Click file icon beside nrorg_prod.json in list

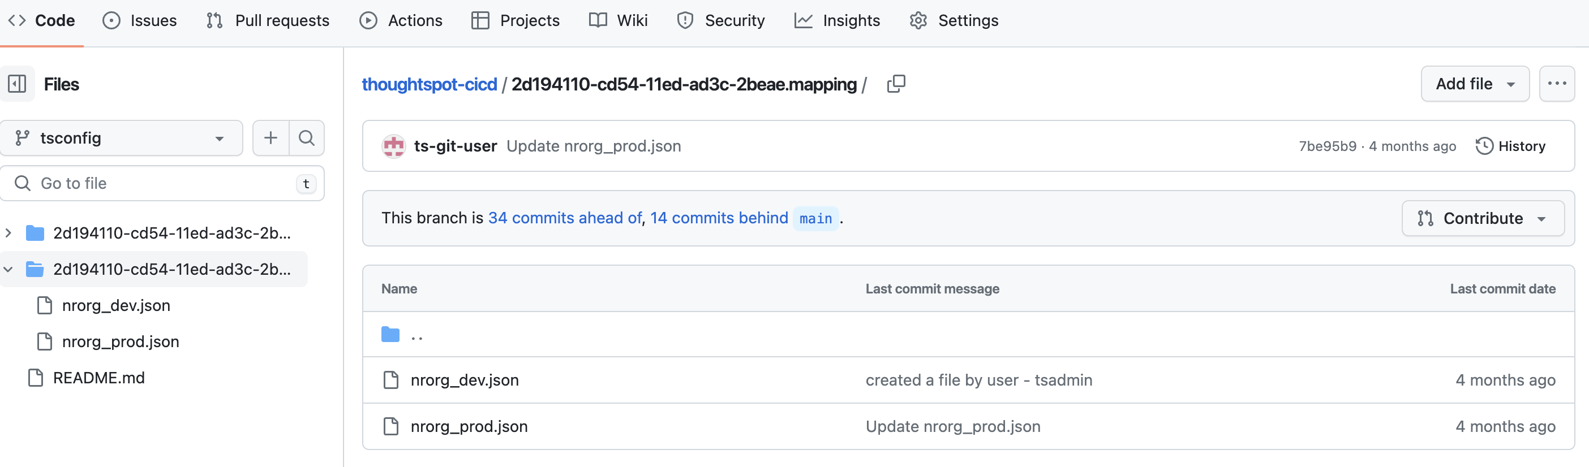(390, 426)
